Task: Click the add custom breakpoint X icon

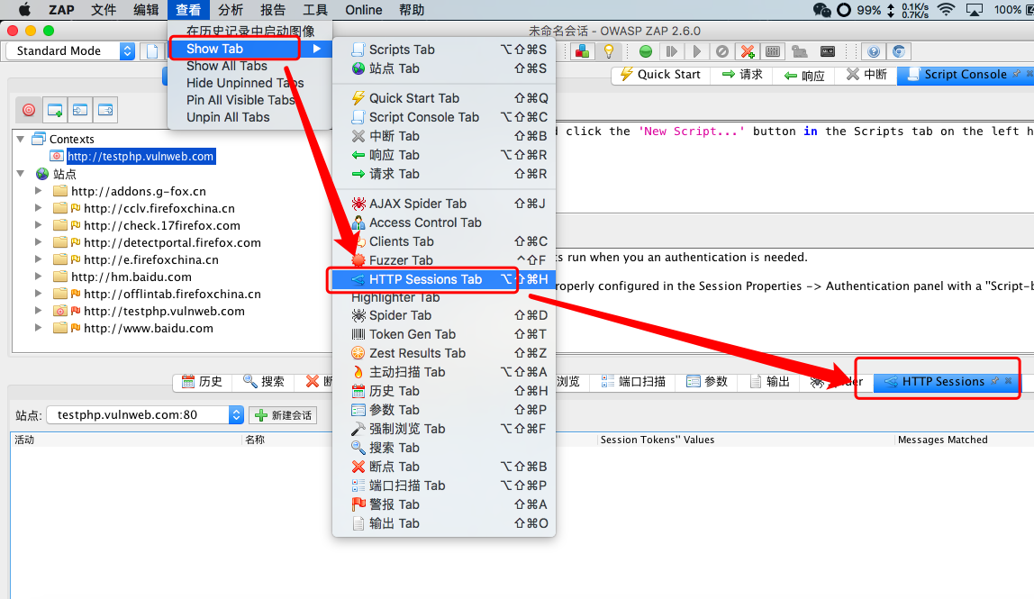Action: point(748,51)
